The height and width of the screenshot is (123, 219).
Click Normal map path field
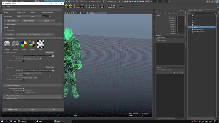point(37,71)
